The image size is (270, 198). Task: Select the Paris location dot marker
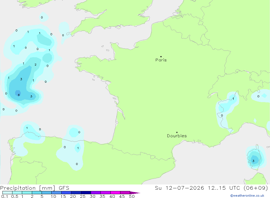161,56
